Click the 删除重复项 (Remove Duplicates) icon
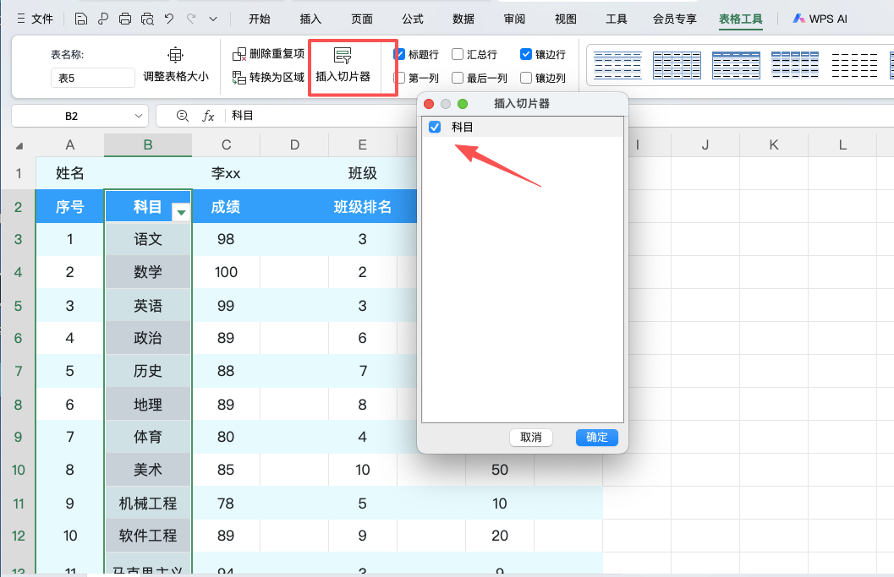This screenshot has height=577, width=894. 238,53
